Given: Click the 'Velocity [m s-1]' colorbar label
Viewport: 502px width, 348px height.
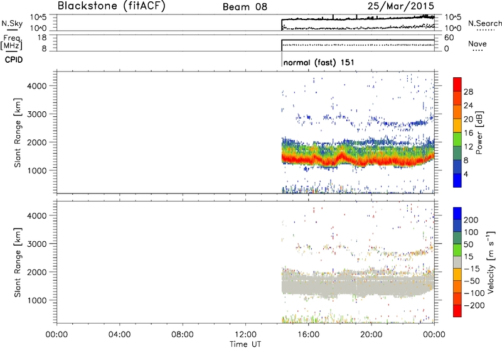Looking at the screenshot, I should click(x=491, y=262).
